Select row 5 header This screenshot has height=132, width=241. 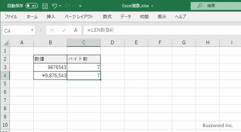click(5, 84)
